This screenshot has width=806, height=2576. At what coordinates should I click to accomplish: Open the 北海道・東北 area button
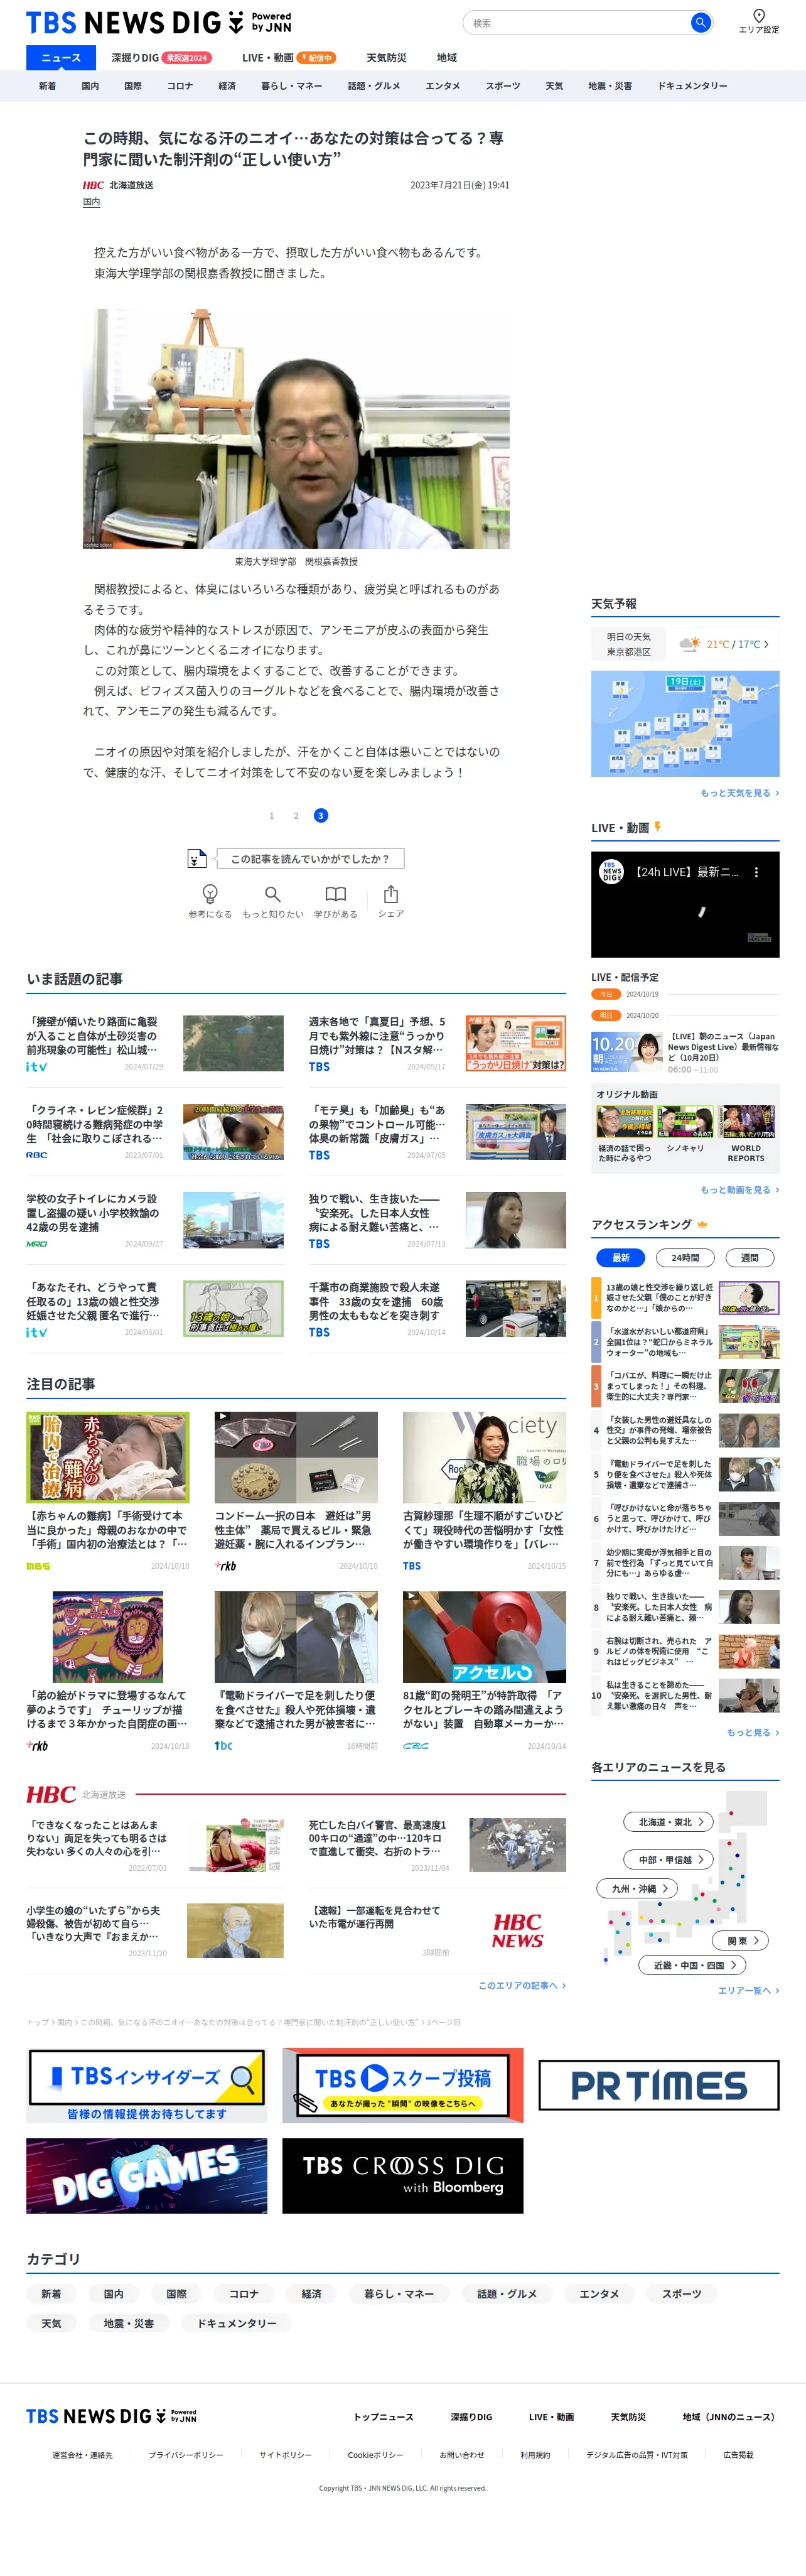pos(669,1822)
